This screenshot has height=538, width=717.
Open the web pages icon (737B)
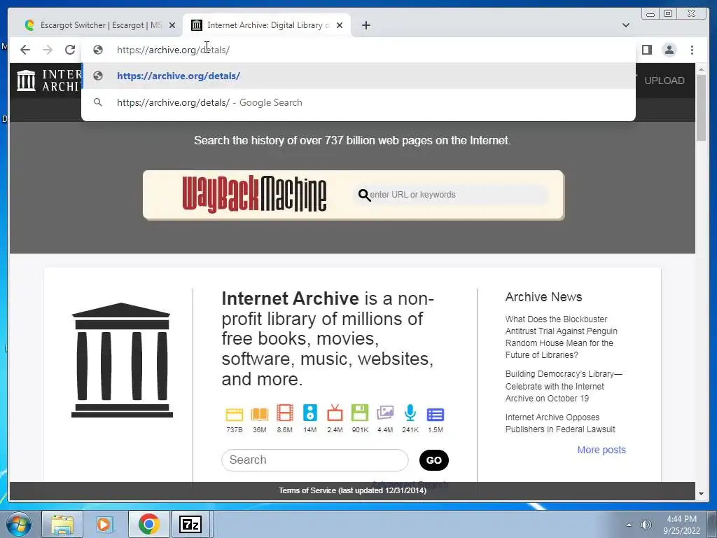pos(234,413)
